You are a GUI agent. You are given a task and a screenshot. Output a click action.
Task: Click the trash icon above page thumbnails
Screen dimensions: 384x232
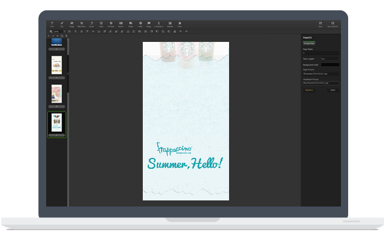(66, 36)
